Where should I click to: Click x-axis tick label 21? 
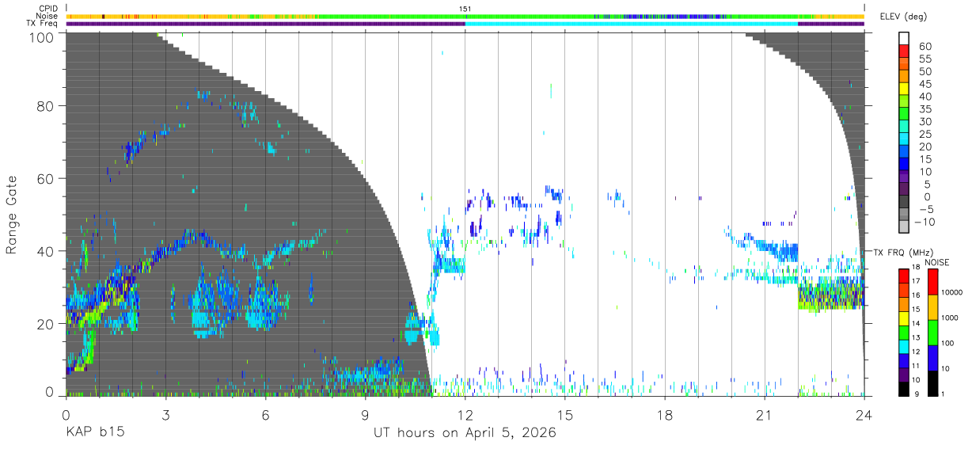765,415
